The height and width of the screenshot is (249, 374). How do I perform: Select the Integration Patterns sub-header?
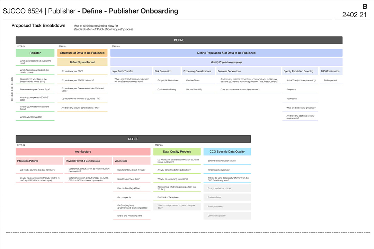point(39,161)
